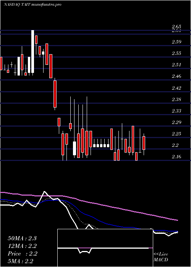This screenshot has width=191, height=267.
Task: Click the NASDAQ TAIT munafasutra.pro title text
Action: pos(32,5)
